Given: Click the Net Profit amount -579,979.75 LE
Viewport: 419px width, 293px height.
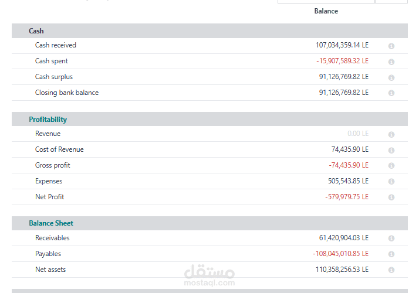Looking at the screenshot, I should [346, 197].
